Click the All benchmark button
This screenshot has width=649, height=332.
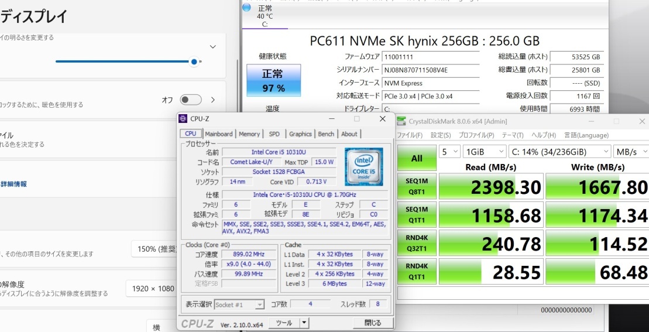click(417, 158)
